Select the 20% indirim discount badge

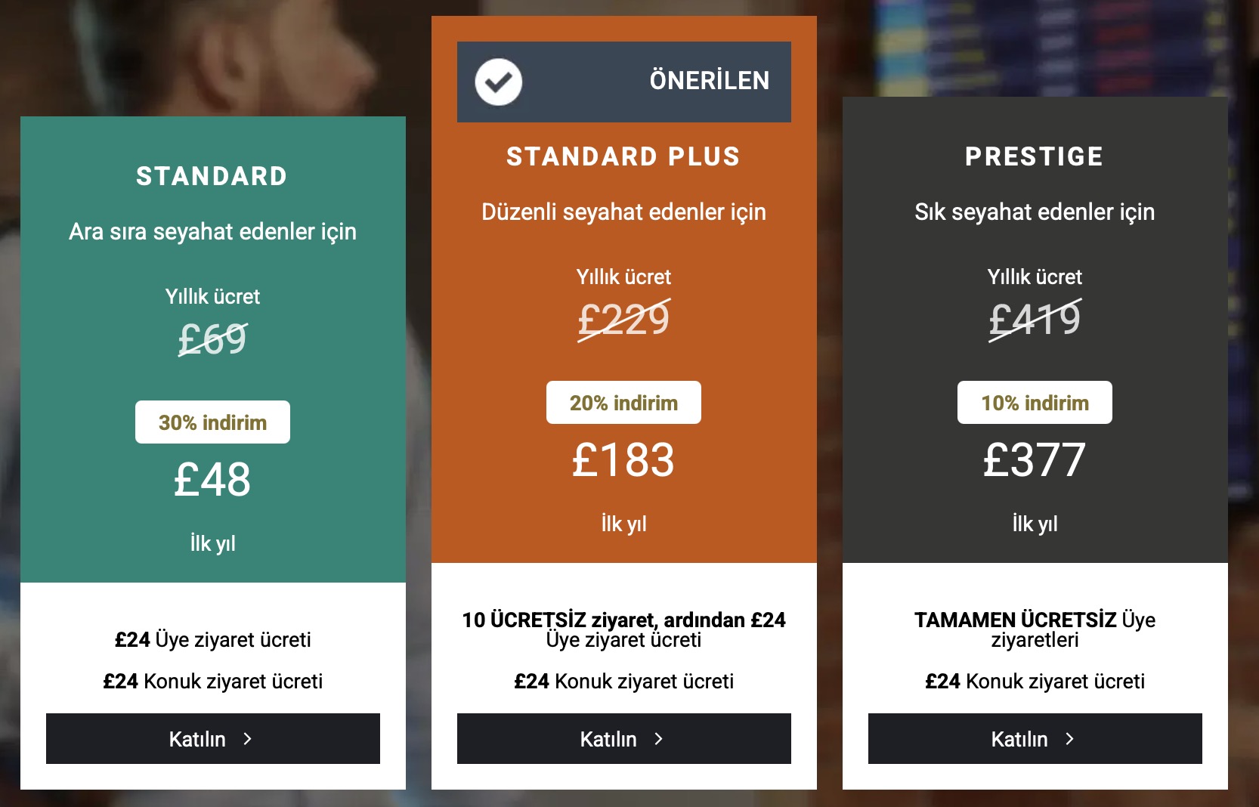pos(623,403)
